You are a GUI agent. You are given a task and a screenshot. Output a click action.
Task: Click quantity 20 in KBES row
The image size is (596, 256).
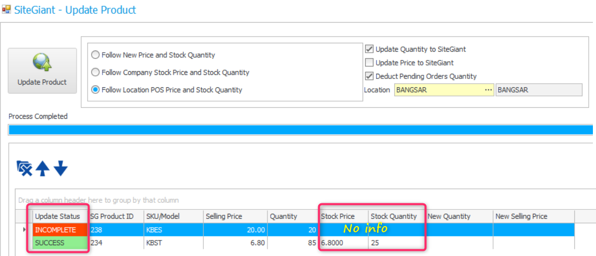point(293,230)
